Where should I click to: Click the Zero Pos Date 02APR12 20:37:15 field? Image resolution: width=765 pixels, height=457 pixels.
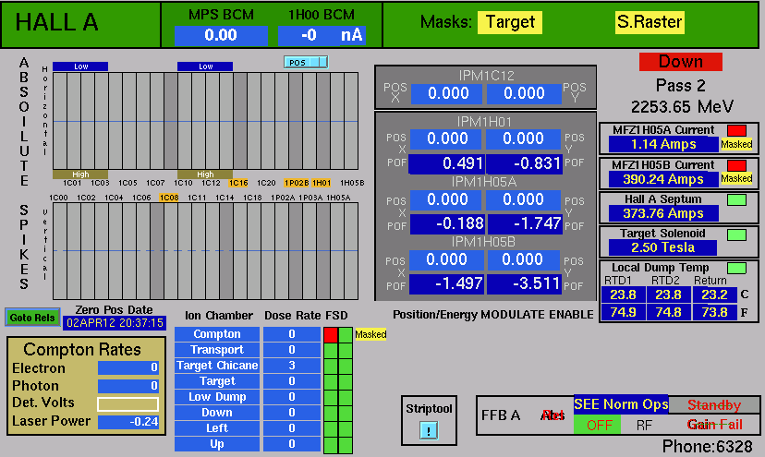(x=115, y=323)
